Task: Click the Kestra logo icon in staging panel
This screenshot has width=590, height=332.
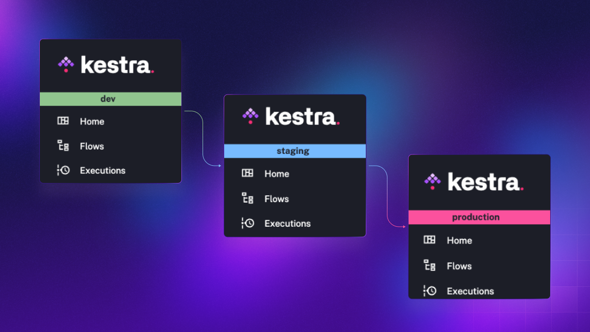Action: point(250,116)
